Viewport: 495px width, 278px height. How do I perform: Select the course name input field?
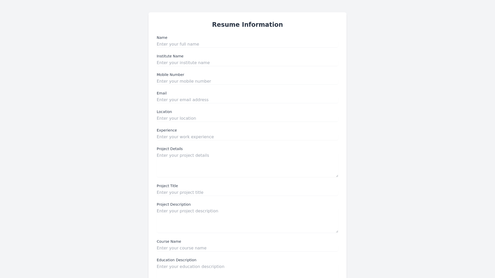[247, 248]
